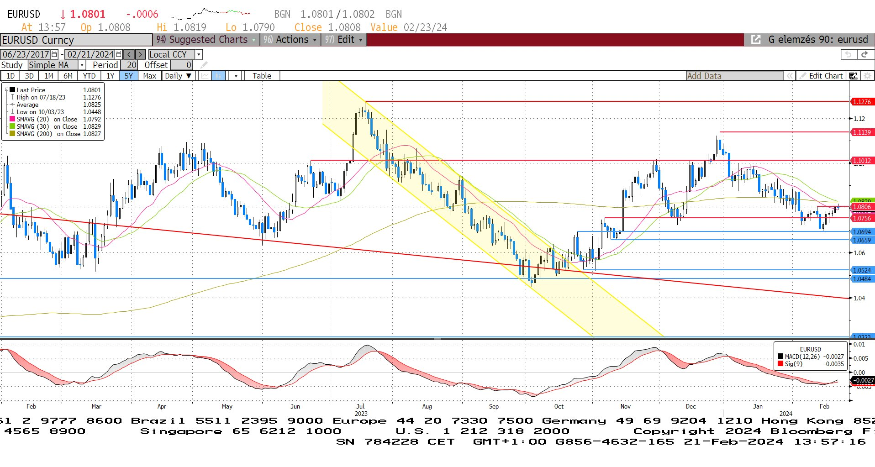Open the Edit menu

344,40
